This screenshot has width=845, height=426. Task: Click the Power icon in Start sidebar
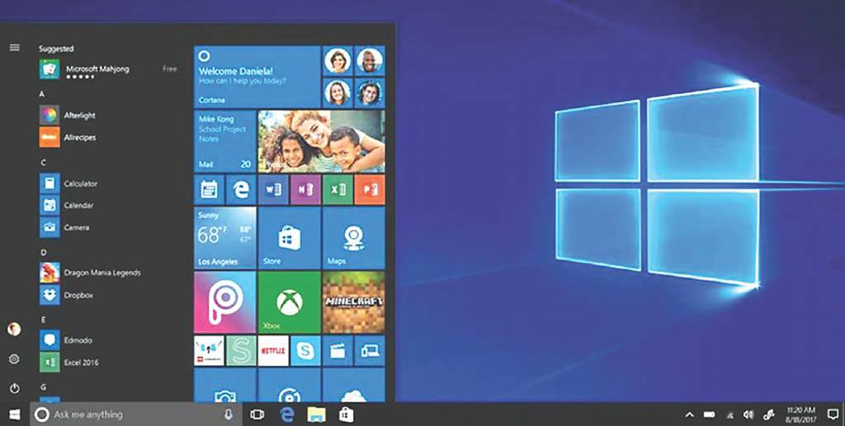(14, 387)
